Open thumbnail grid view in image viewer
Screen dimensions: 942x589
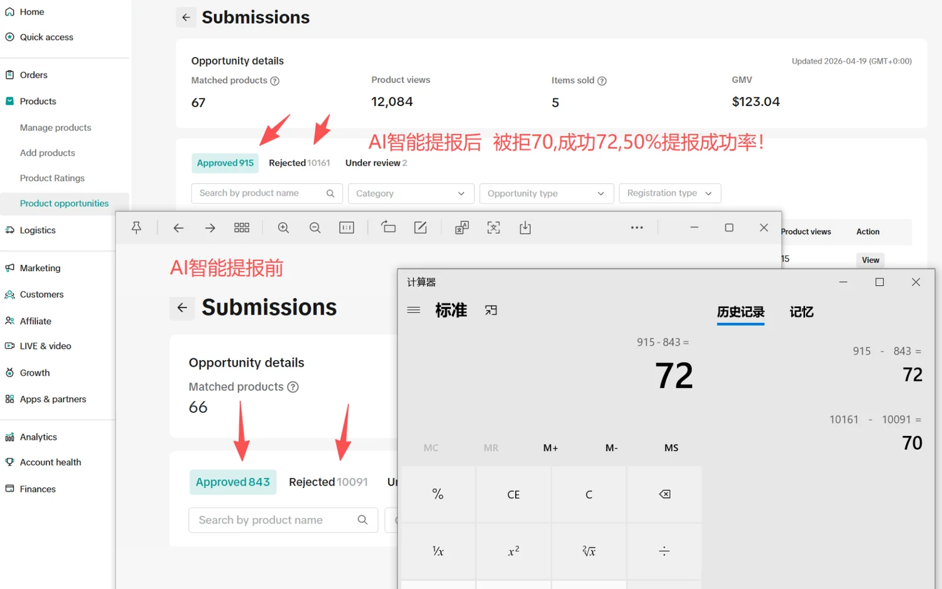242,228
